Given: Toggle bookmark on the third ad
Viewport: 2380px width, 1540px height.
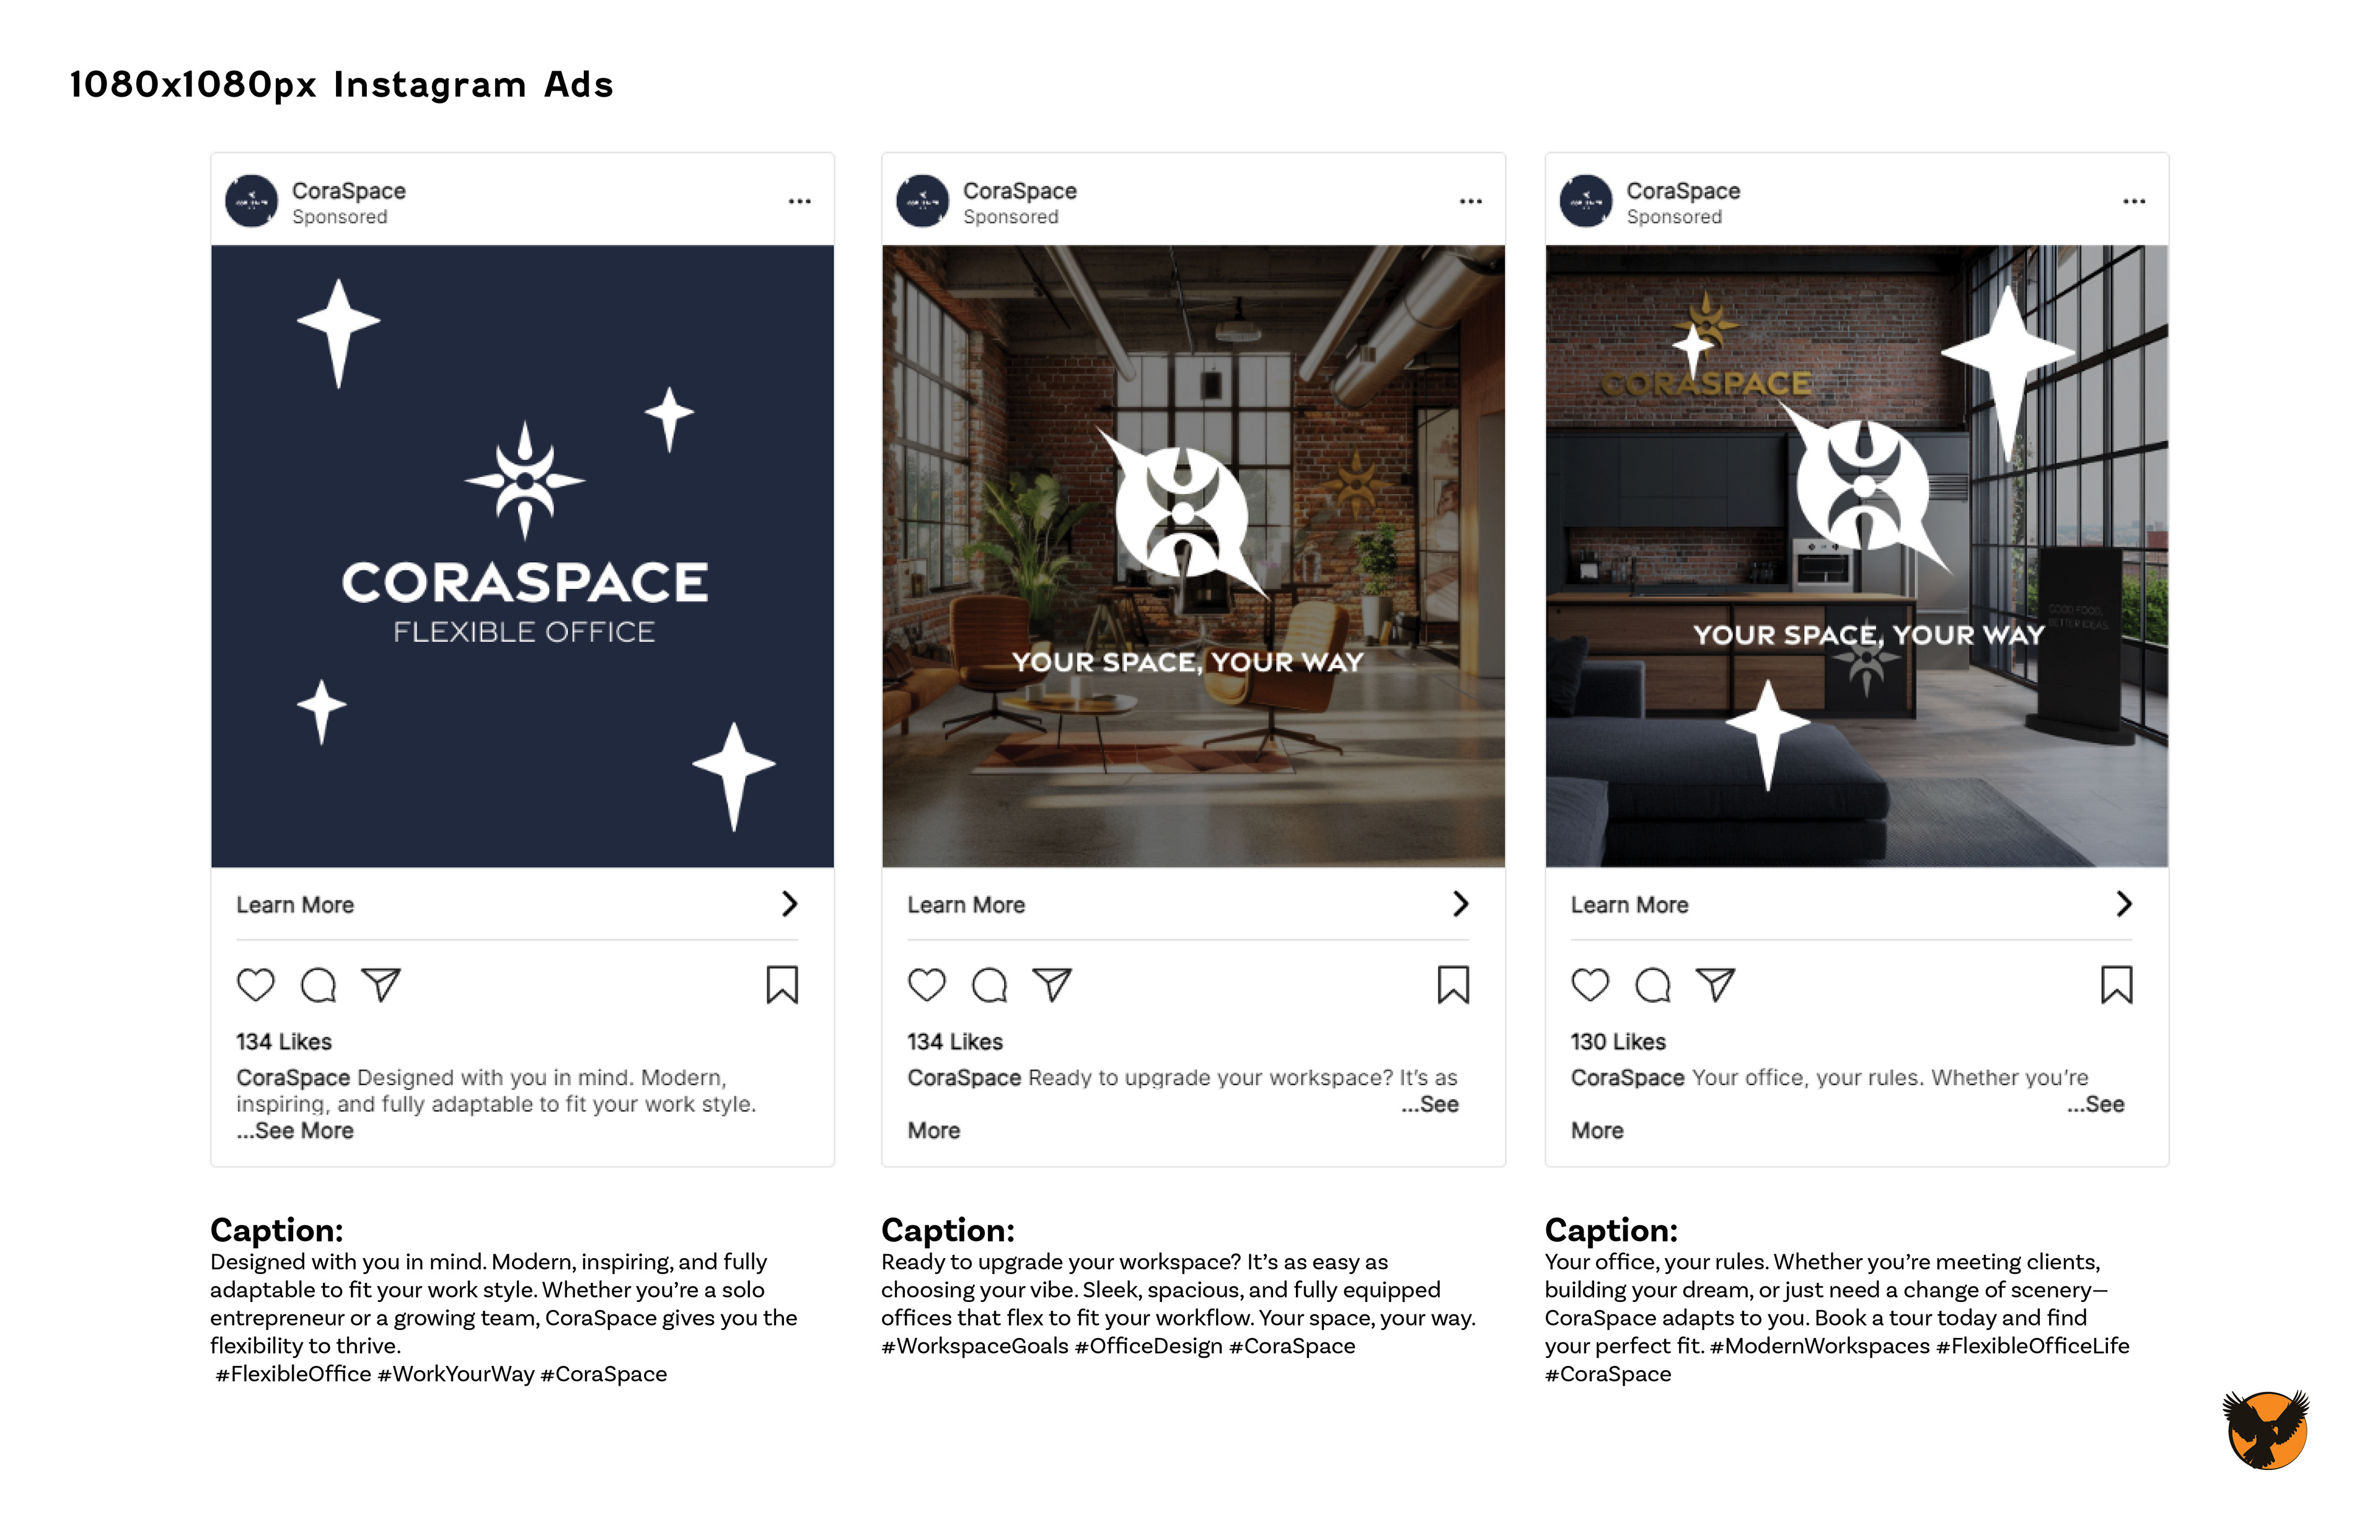Looking at the screenshot, I should tap(2116, 985).
